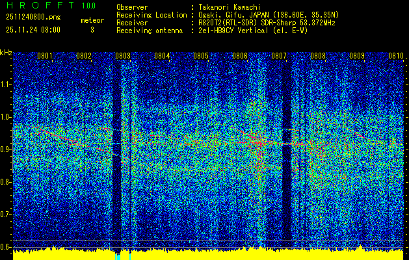
Task: Click the Receiver R820T2 SDR-Sharp text
Action: click(267, 23)
